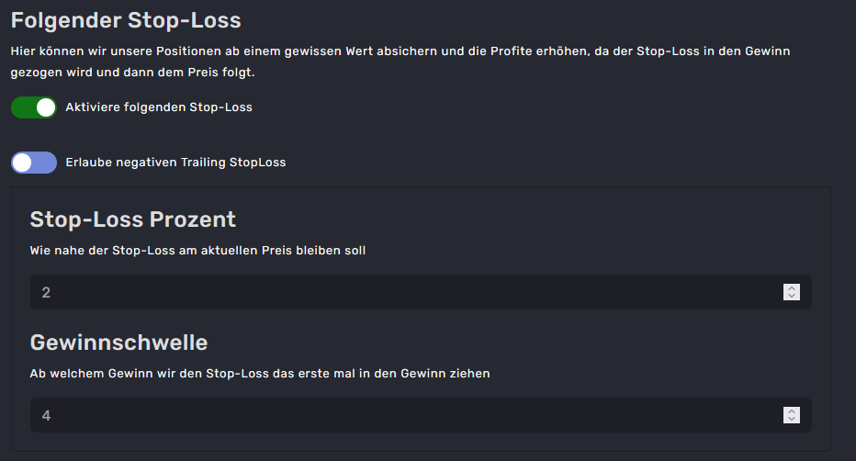Click the 'Gewinnschwelle' section heading
Screen dimensions: 856x461
point(119,343)
